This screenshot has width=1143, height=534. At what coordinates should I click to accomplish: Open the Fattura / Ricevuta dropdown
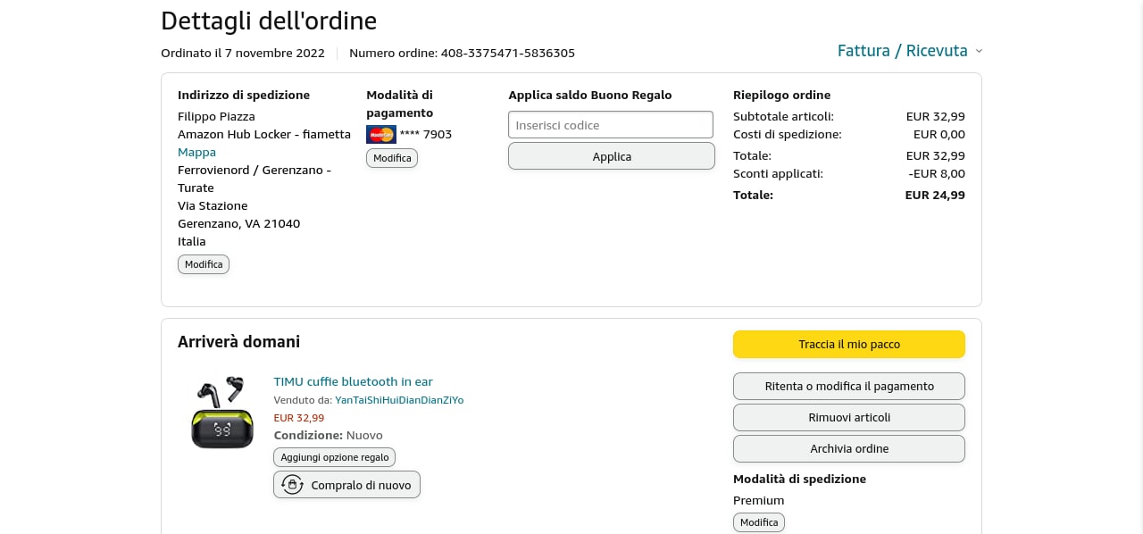909,51
